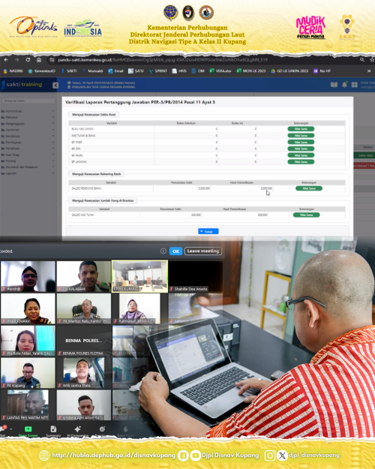
Task: Click the browser address bar URL
Action: click(x=163, y=60)
